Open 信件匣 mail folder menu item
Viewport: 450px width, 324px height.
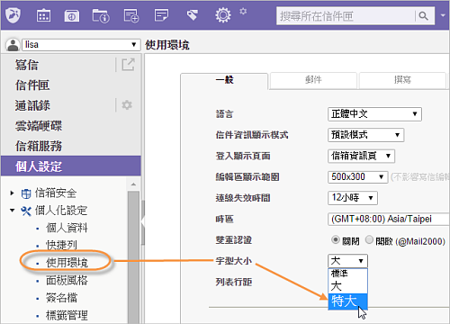click(x=32, y=85)
